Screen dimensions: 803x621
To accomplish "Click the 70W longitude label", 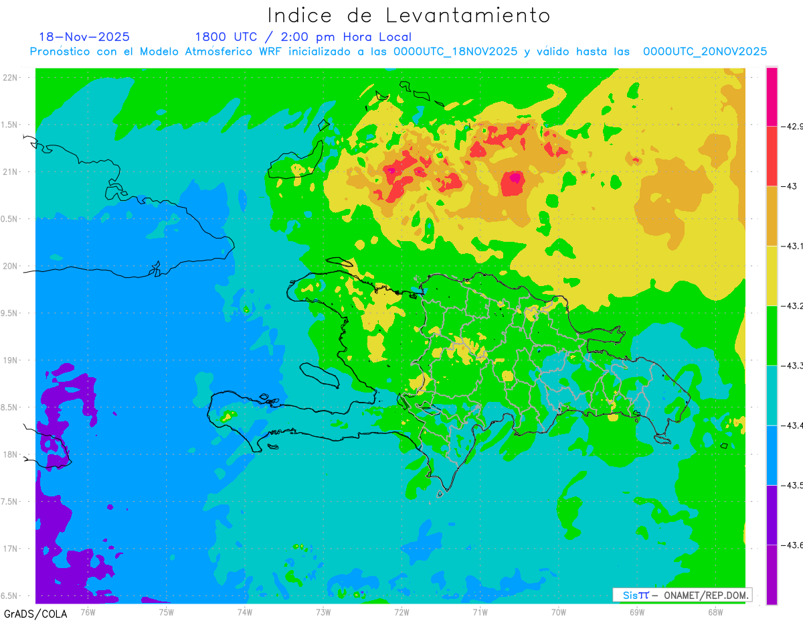I will click(x=559, y=611).
